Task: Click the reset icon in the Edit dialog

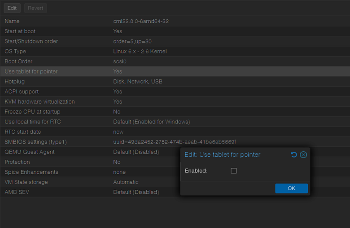Action: [x=294, y=154]
